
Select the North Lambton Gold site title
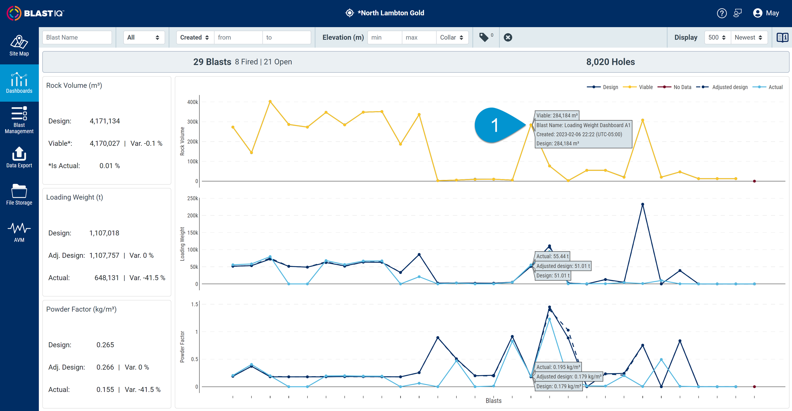[391, 13]
